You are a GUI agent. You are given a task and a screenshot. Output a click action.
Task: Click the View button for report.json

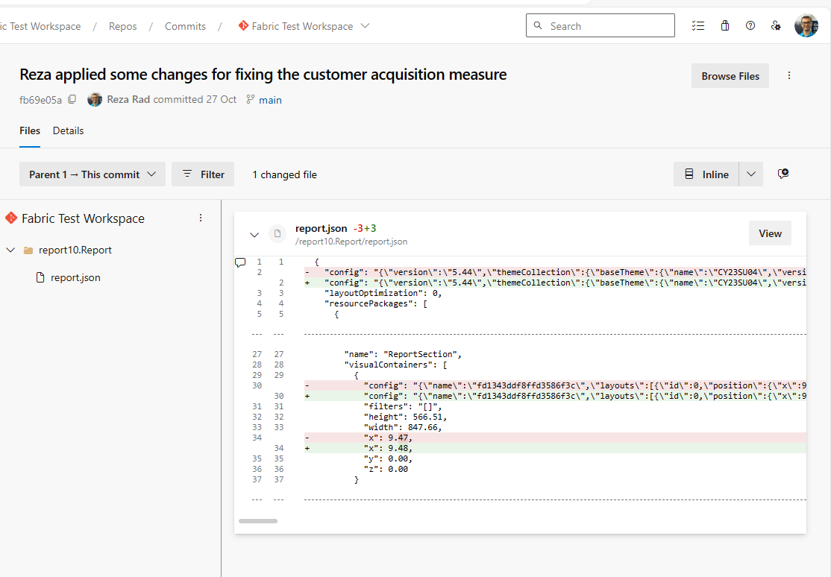[x=770, y=233]
